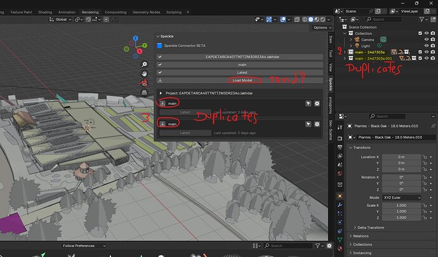Image resolution: width=438 pixels, height=257 pixels.
Task: Expand the Collections panel
Action: click(351, 244)
